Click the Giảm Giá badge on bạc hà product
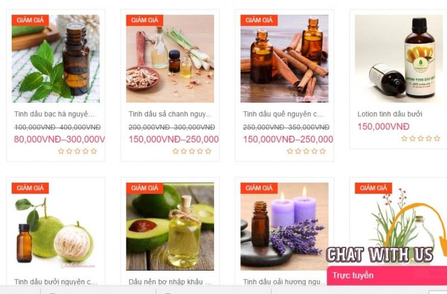The image size is (447, 294). (30, 20)
